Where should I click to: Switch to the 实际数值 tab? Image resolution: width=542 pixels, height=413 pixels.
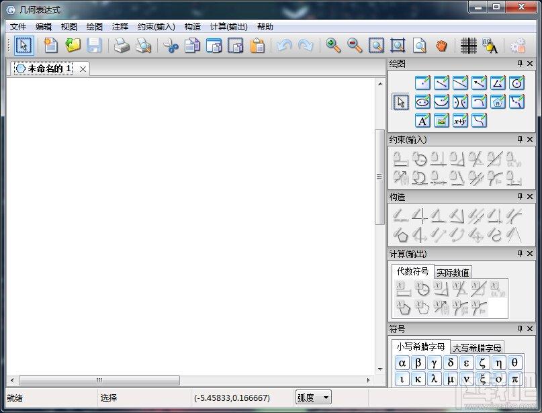(x=453, y=273)
